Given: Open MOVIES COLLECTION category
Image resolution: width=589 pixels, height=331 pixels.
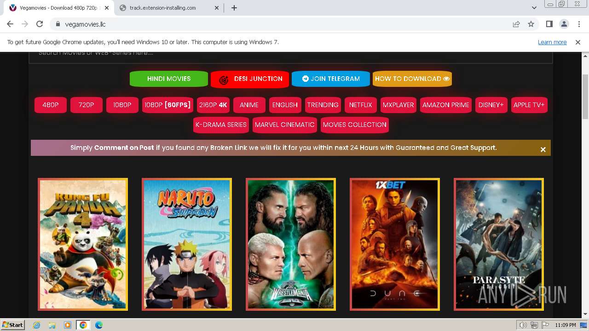Looking at the screenshot, I should (355, 125).
